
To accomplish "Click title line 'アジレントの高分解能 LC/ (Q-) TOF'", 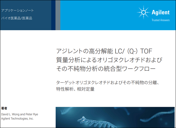I will point(104,51).
